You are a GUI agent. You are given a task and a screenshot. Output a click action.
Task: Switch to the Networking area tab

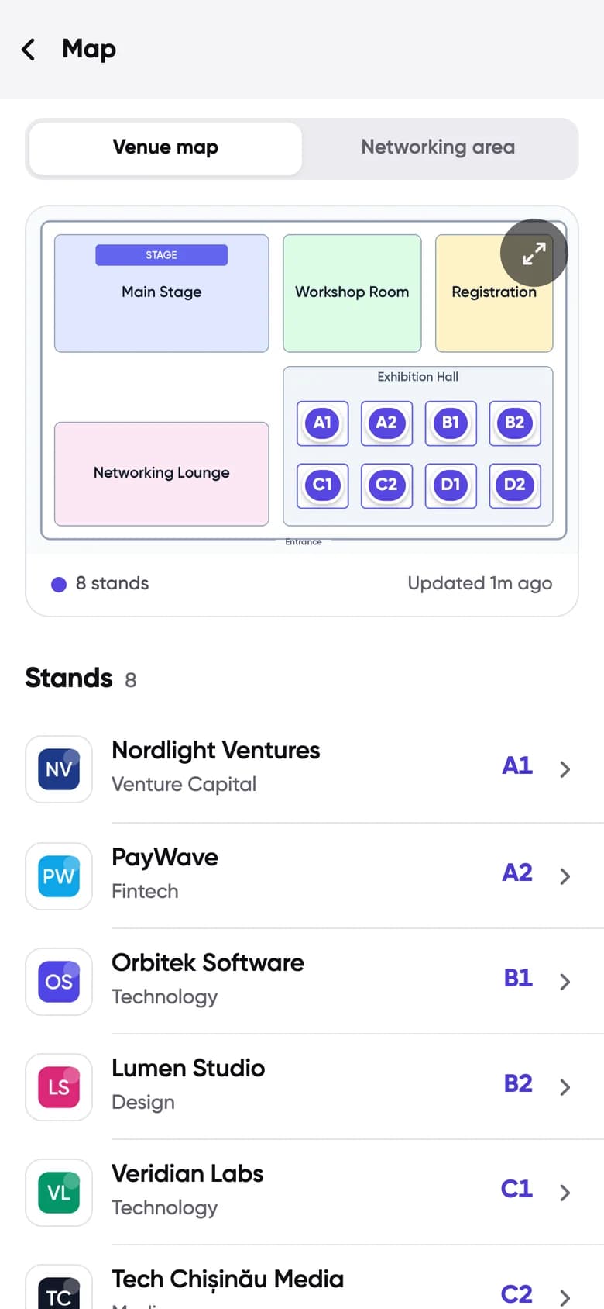coord(438,147)
